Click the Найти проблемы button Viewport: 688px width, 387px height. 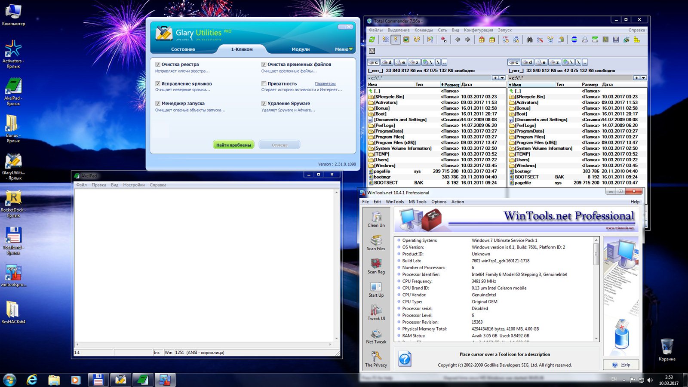click(233, 145)
